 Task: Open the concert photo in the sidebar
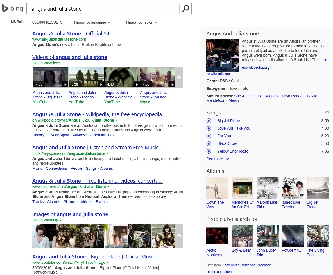(x=223, y=55)
